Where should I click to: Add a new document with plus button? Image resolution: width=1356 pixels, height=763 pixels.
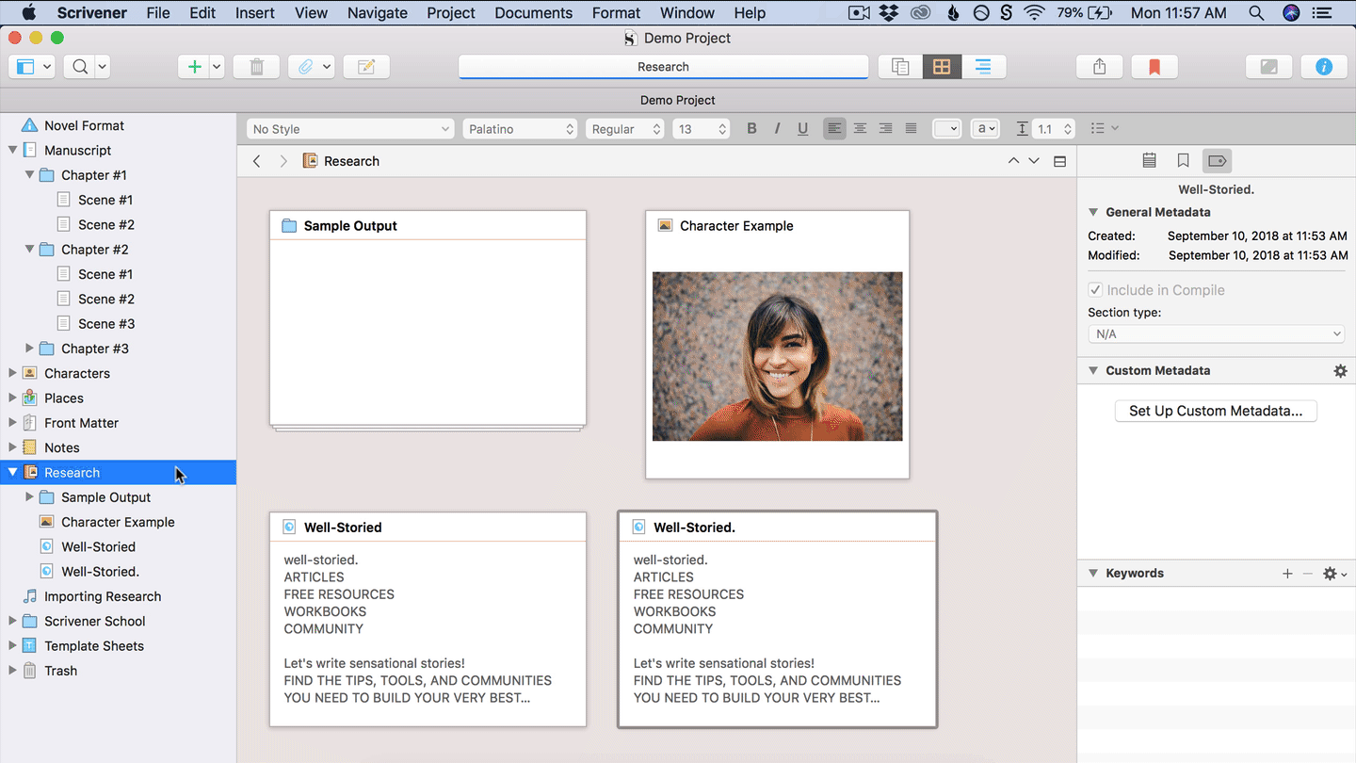[194, 67]
